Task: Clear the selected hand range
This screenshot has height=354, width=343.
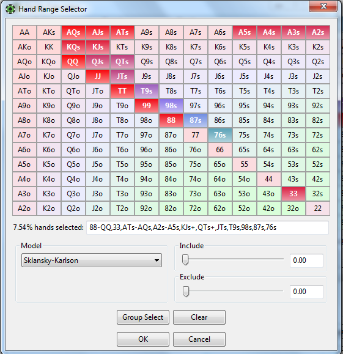Action: tap(199, 317)
